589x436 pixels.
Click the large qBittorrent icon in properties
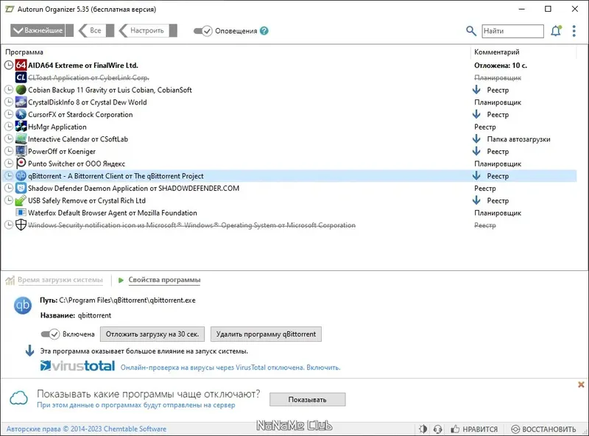tap(23, 305)
